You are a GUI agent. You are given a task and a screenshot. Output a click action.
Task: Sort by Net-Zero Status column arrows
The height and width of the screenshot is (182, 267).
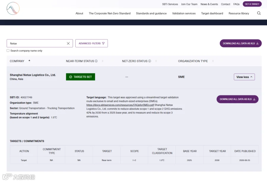[156, 61]
